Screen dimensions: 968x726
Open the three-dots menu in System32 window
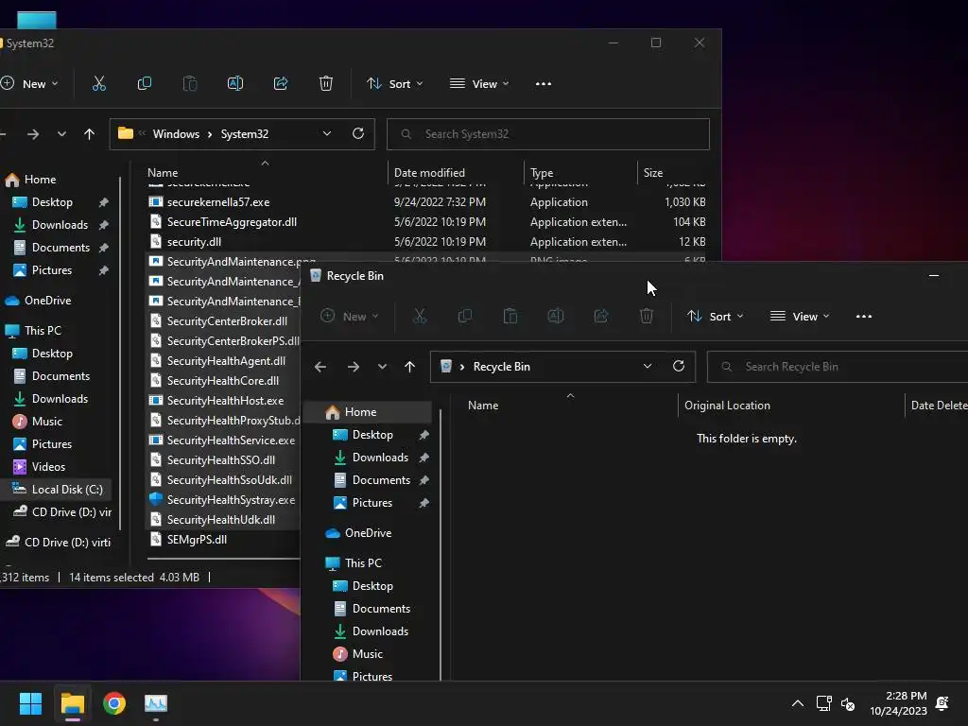(x=544, y=84)
